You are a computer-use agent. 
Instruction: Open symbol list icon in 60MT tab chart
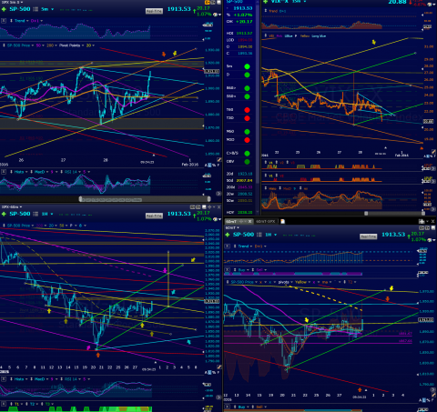pyautogui.click(x=259, y=235)
